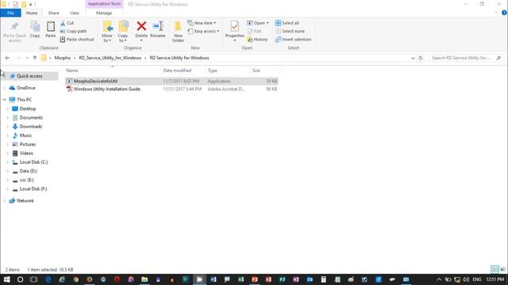Click Select all
The width and height of the screenshot is (508, 285).
tap(287, 23)
